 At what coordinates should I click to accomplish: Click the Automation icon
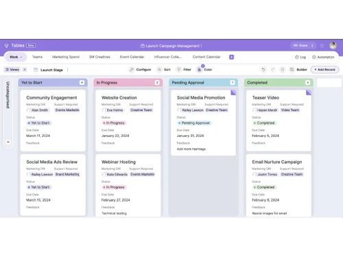314,57
